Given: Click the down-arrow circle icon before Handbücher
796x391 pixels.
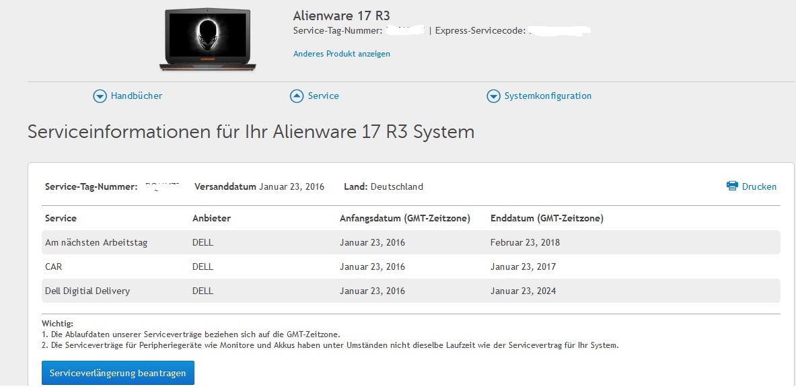Looking at the screenshot, I should click(x=100, y=96).
